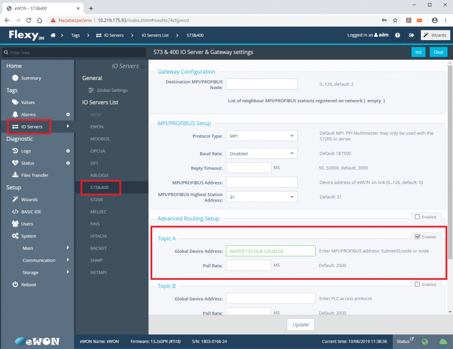Expand the Communication submenu arrow
This screenshot has width=453, height=349.
(68, 260)
